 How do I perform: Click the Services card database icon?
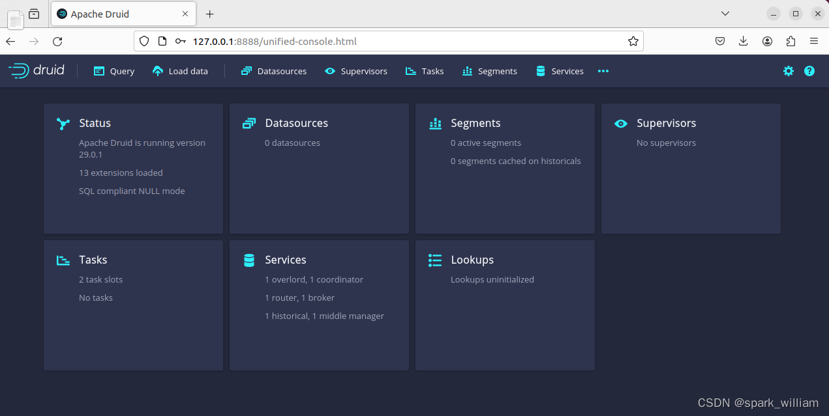click(x=249, y=260)
